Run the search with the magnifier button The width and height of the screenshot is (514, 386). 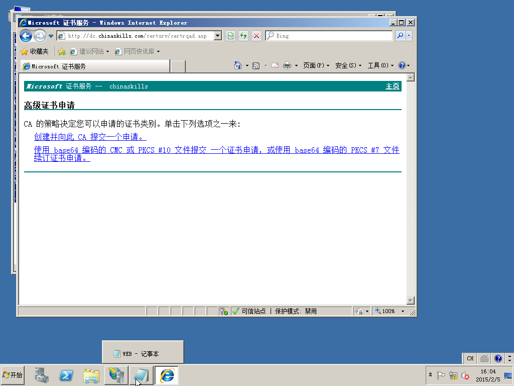(401, 36)
